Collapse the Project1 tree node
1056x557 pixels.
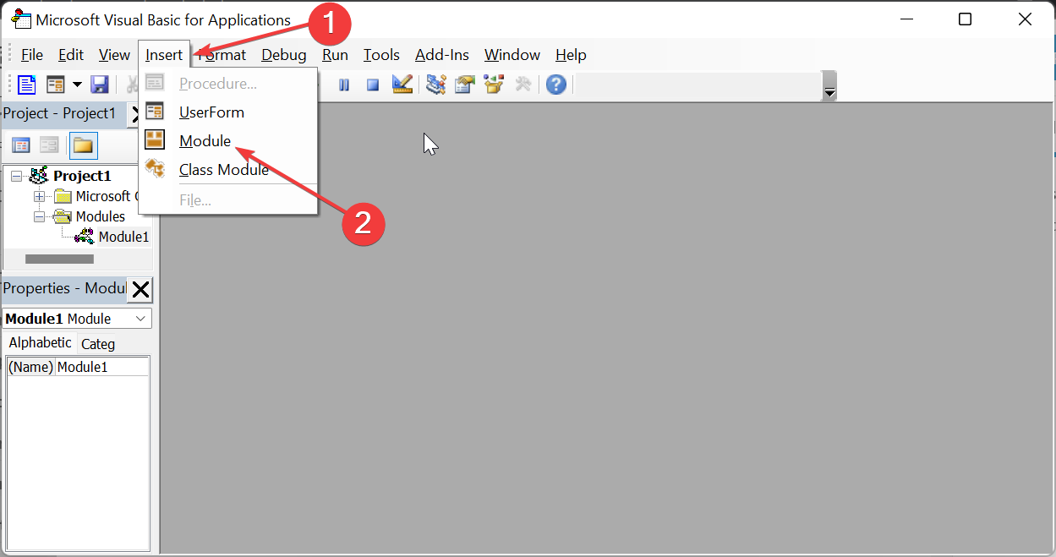[16, 176]
